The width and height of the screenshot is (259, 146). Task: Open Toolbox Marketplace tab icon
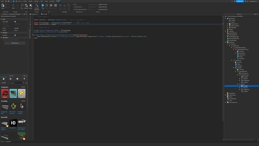[4, 79]
